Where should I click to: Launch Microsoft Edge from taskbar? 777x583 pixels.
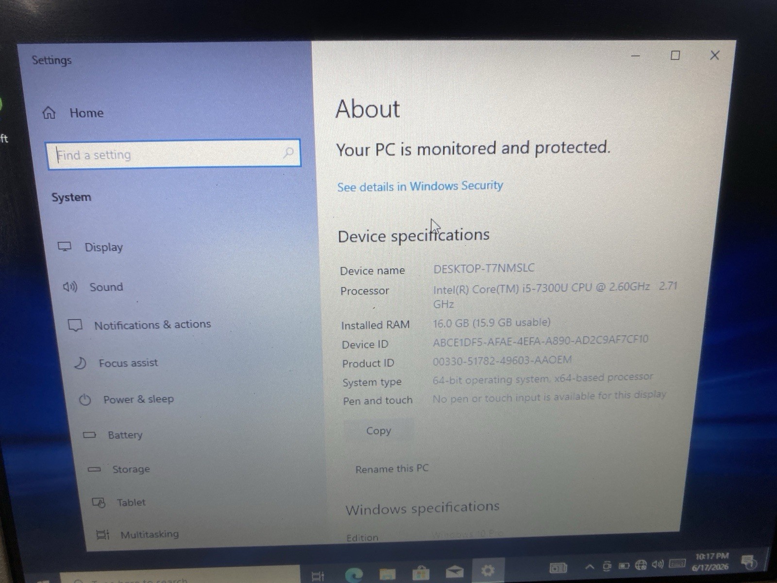(354, 575)
